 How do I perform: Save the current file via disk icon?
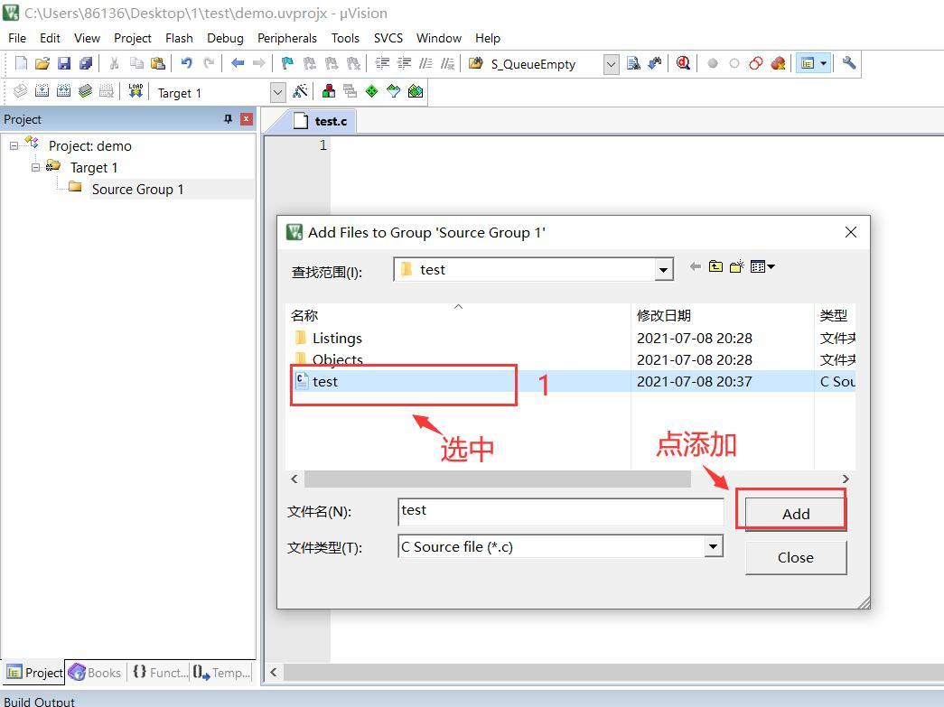[64, 63]
